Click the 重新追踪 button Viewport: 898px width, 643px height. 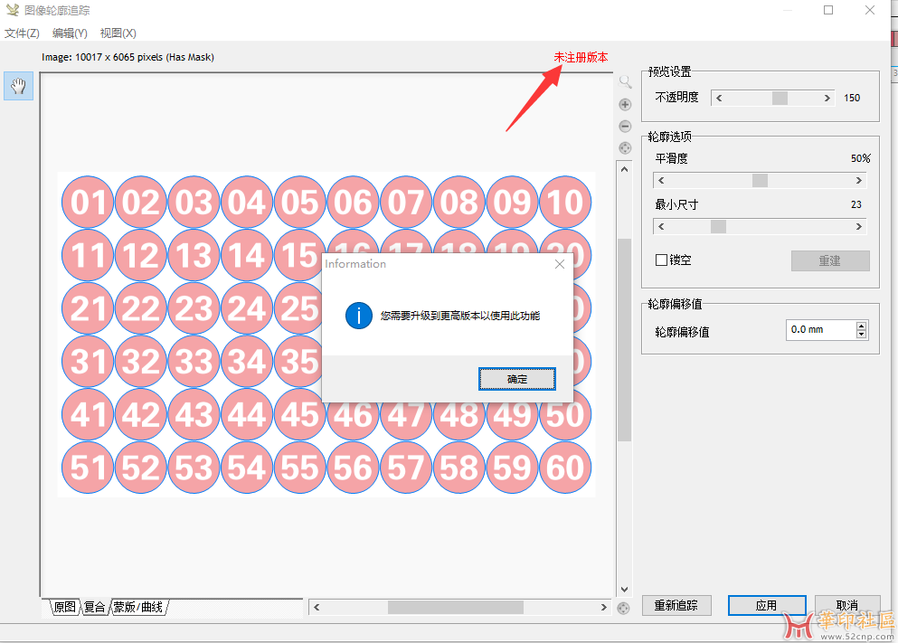point(676,605)
